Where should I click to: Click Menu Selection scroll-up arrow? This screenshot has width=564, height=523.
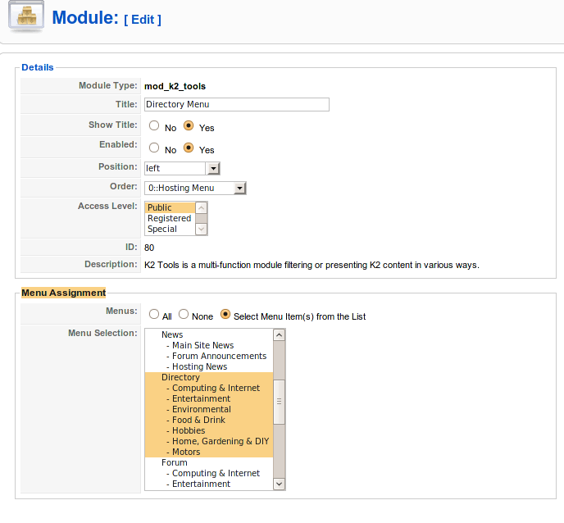279,335
